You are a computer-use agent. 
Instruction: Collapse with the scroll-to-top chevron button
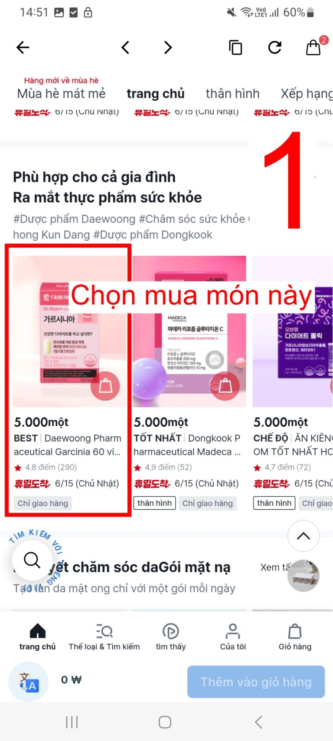pyautogui.click(x=304, y=536)
